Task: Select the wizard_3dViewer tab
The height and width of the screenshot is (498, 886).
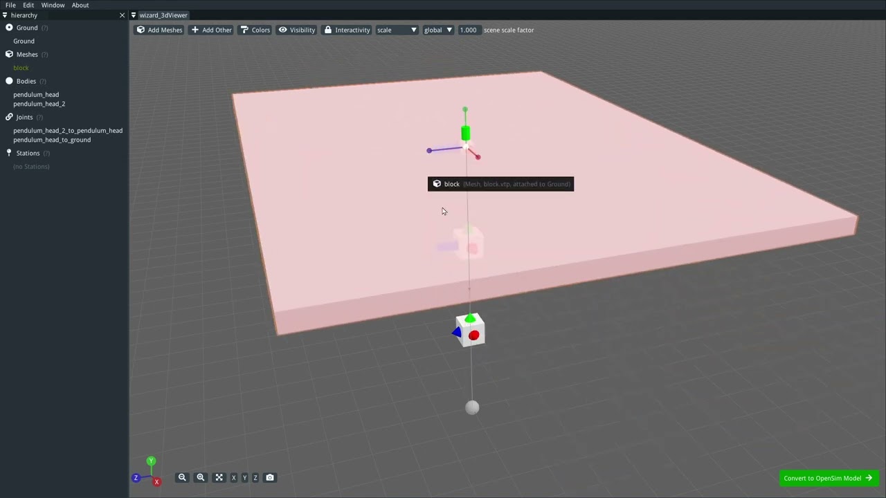Action: pyautogui.click(x=163, y=15)
